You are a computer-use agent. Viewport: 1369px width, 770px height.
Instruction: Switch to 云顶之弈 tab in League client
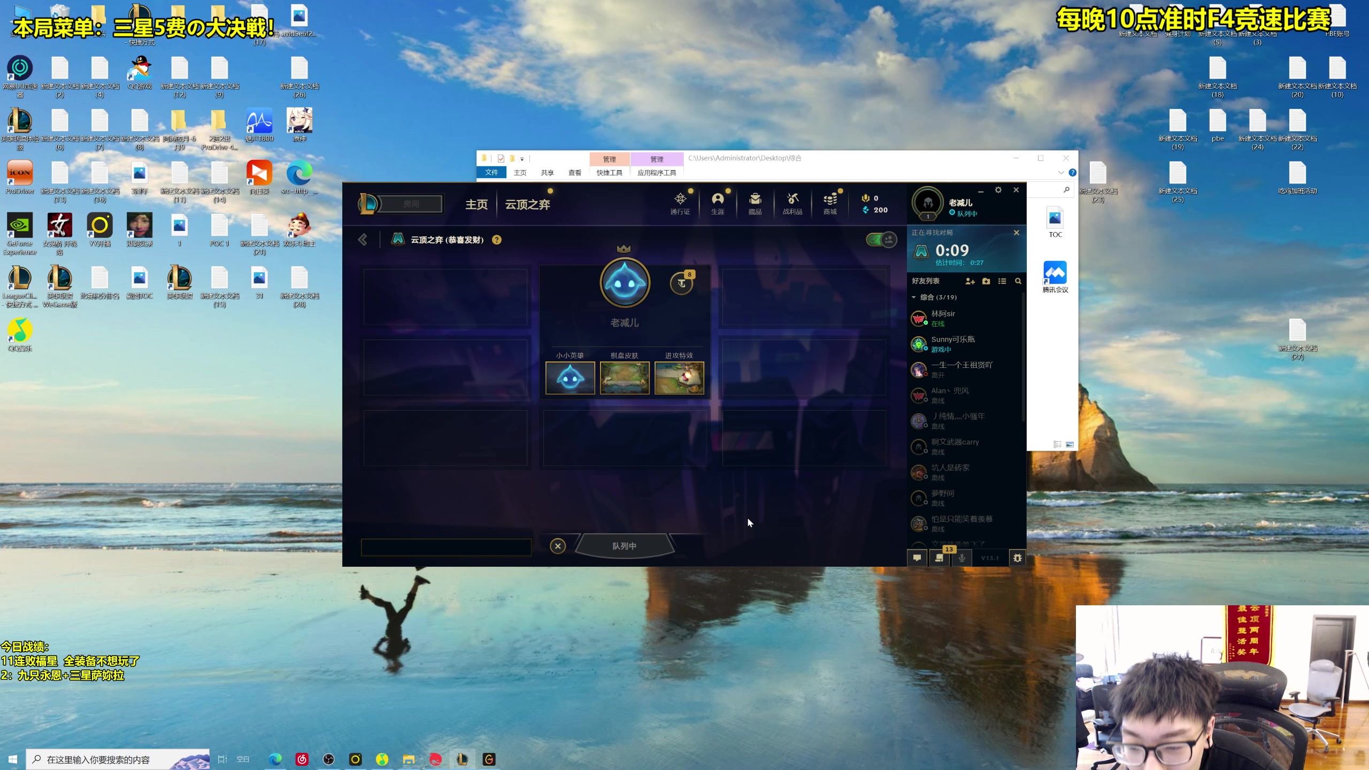[x=528, y=204]
